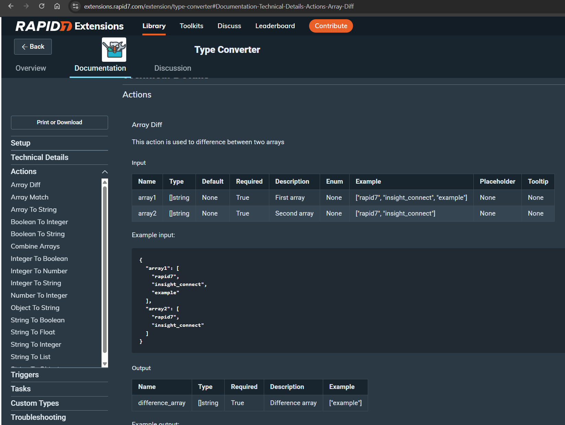Expand the Triggers section

(x=25, y=375)
